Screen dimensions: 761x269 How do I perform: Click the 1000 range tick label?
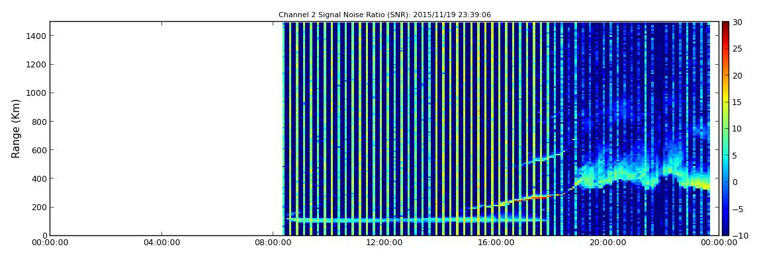pos(36,93)
